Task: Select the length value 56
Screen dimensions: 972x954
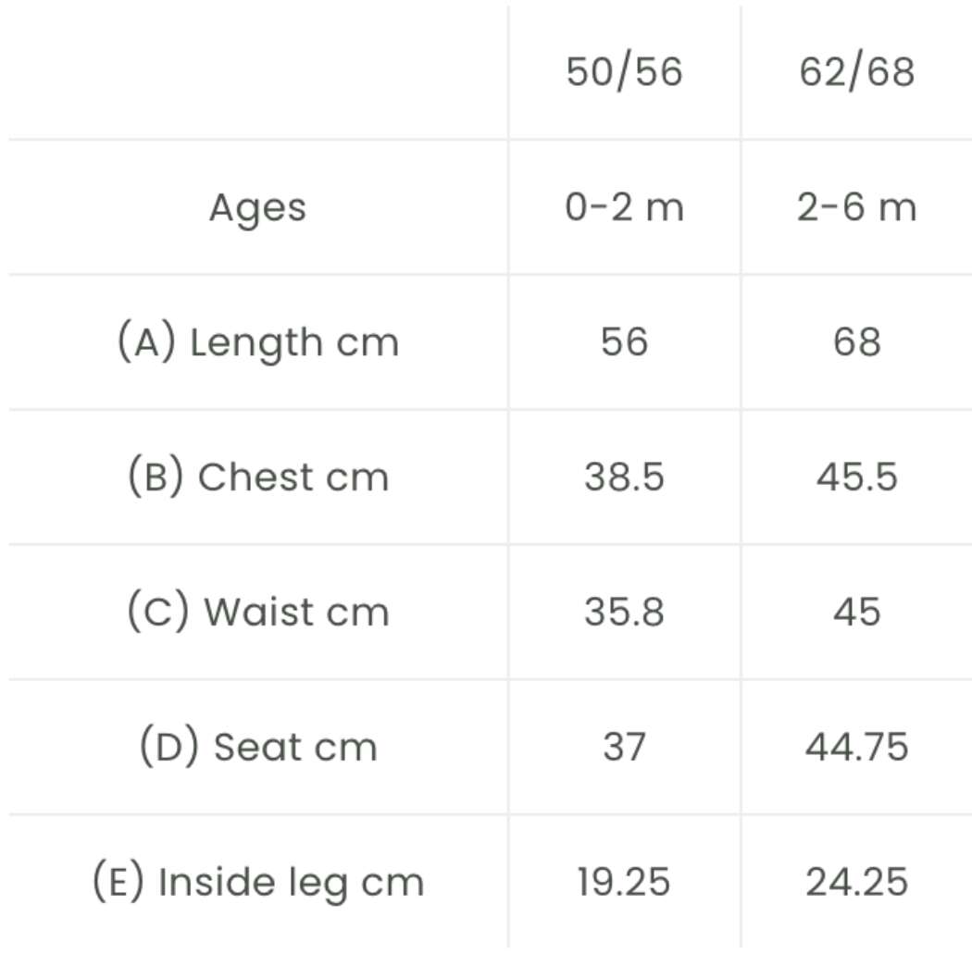Action: pos(624,342)
